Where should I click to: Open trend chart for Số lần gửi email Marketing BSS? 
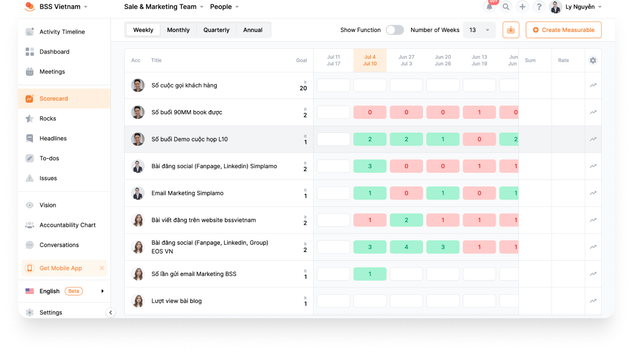(593, 274)
